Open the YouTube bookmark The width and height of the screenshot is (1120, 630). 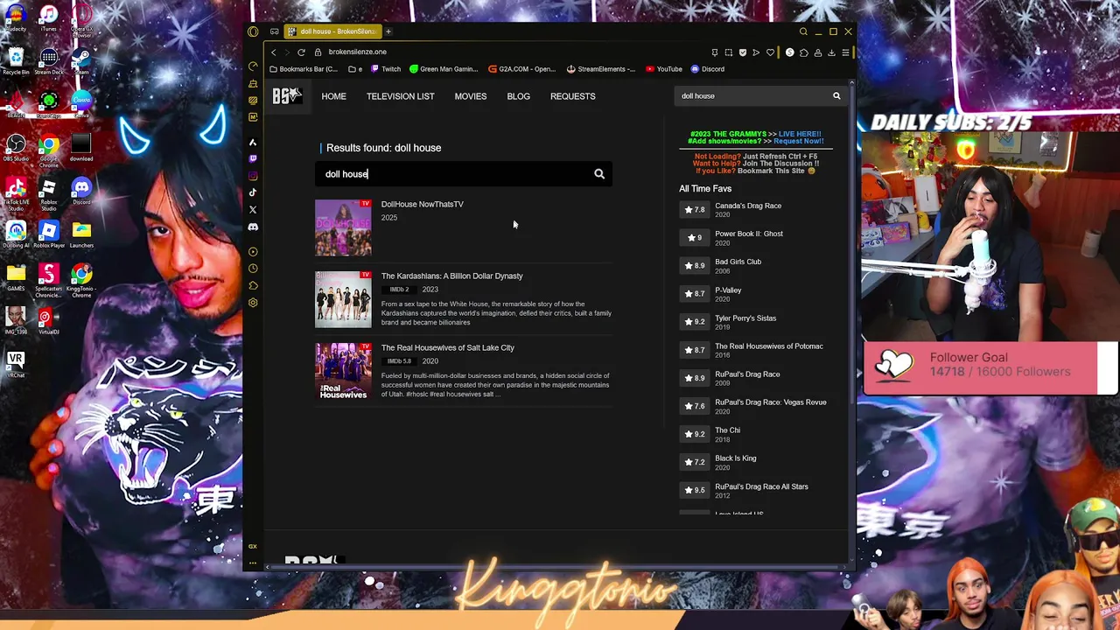pyautogui.click(x=664, y=69)
